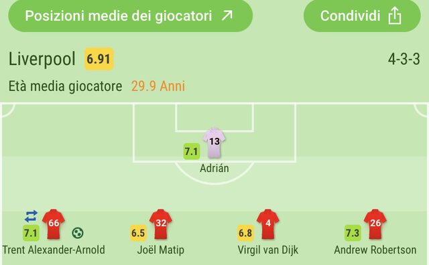This screenshot has height=265, width=429.
Task: Click the diagonal arrow icon
Action: 227,15
